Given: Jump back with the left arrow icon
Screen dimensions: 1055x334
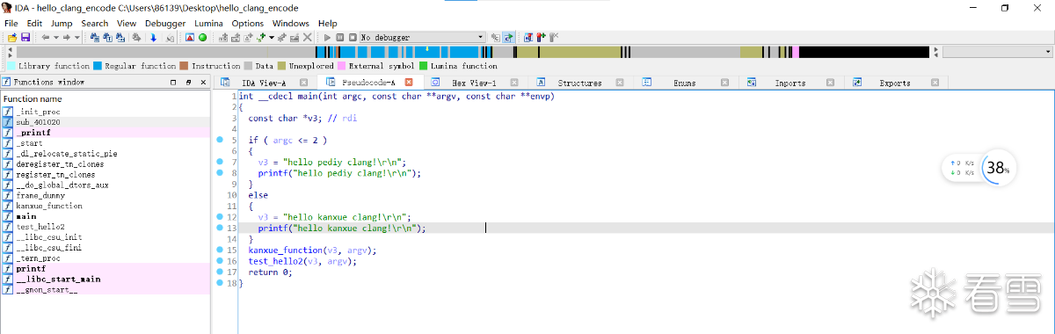Looking at the screenshot, I should (45, 38).
